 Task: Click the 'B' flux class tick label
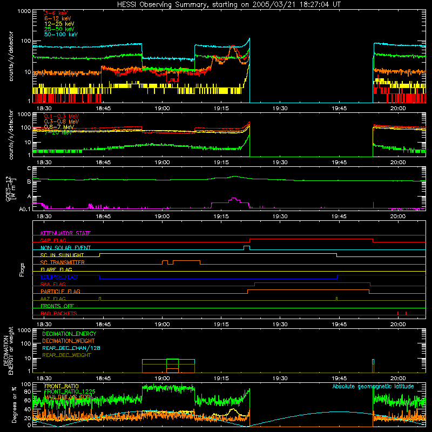(x=29, y=181)
